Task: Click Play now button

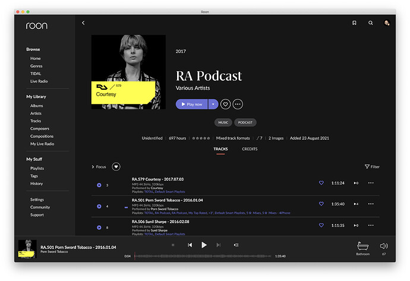Action: coord(192,105)
